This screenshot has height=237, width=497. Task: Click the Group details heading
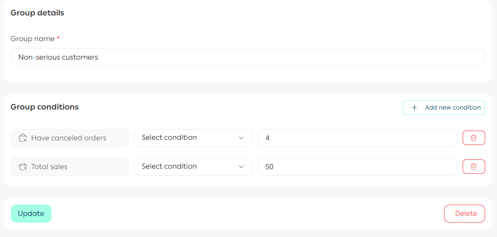point(37,13)
